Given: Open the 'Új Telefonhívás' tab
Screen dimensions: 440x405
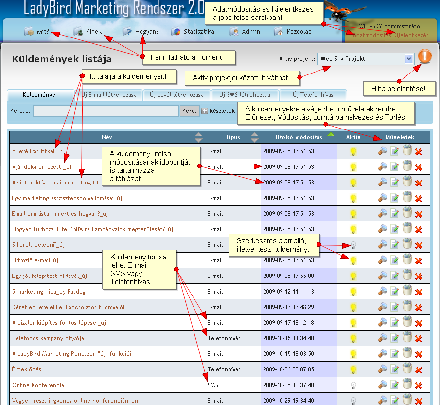Looking at the screenshot, I should point(313,95).
